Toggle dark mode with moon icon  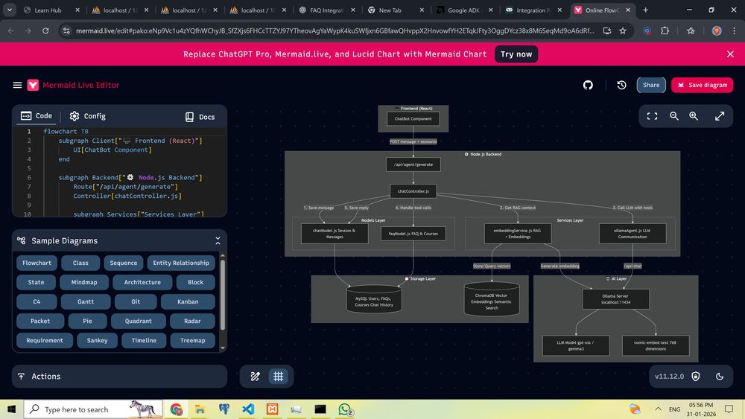720,377
